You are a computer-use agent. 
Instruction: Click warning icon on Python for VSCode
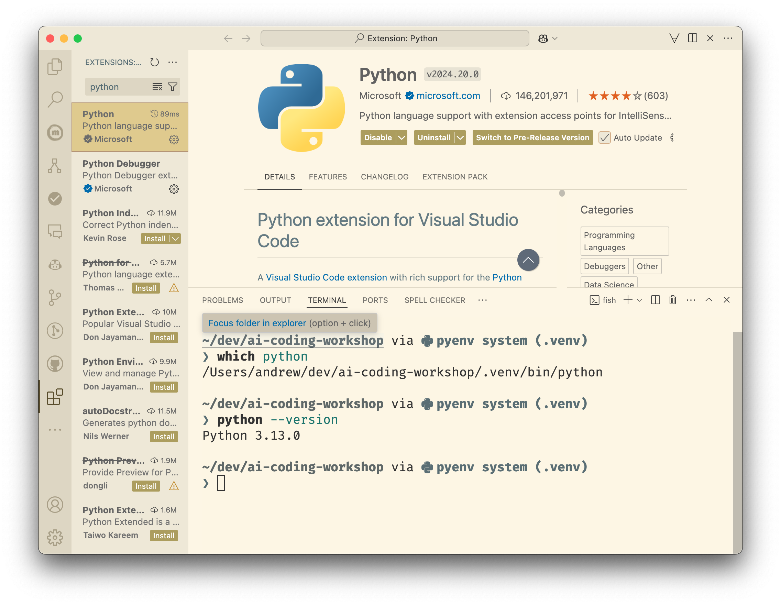pyautogui.click(x=174, y=288)
